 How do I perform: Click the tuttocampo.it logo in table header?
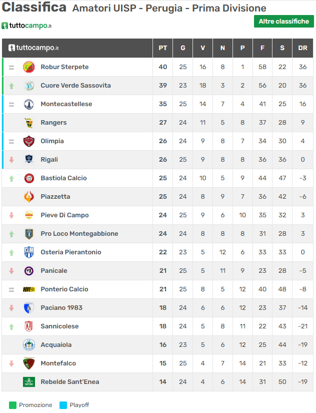coord(33,48)
